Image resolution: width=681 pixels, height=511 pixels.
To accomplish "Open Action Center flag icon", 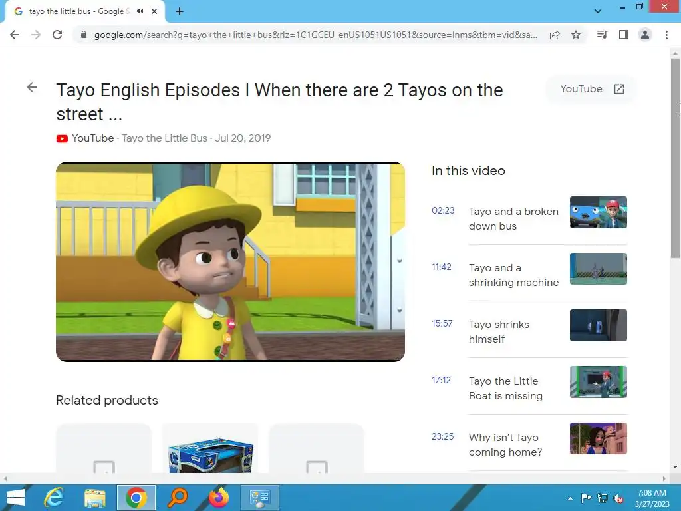I will point(586,498).
